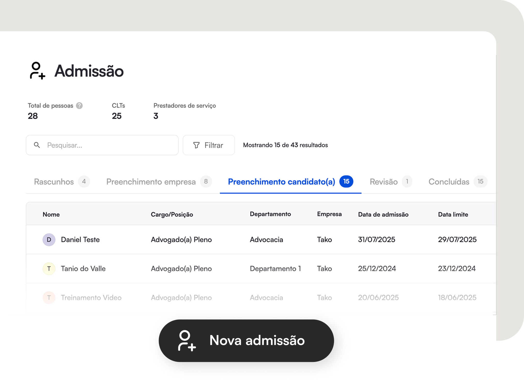Open the Daniel Teste row name
Screen dimensions: 524x388
pyautogui.click(x=80, y=240)
